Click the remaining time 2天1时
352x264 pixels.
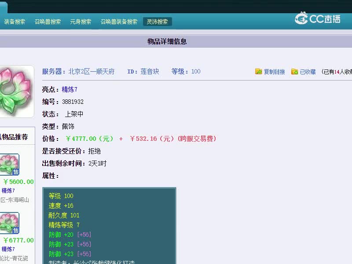point(97,163)
